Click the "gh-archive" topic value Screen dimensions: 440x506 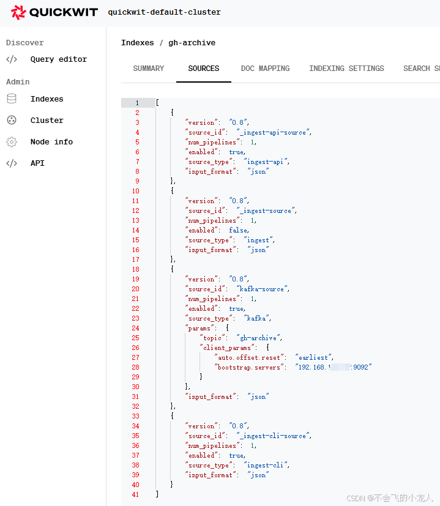click(x=259, y=338)
